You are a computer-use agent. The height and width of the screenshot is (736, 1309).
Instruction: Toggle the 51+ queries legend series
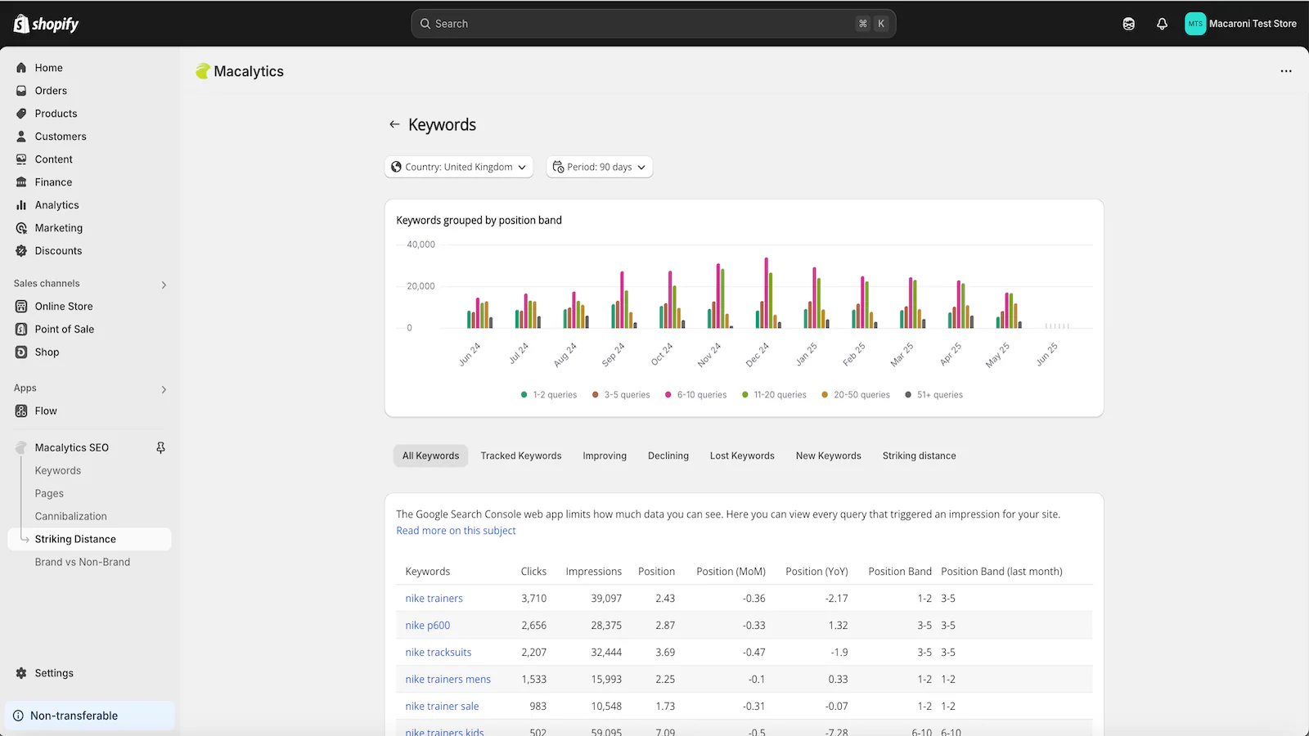[x=933, y=395]
